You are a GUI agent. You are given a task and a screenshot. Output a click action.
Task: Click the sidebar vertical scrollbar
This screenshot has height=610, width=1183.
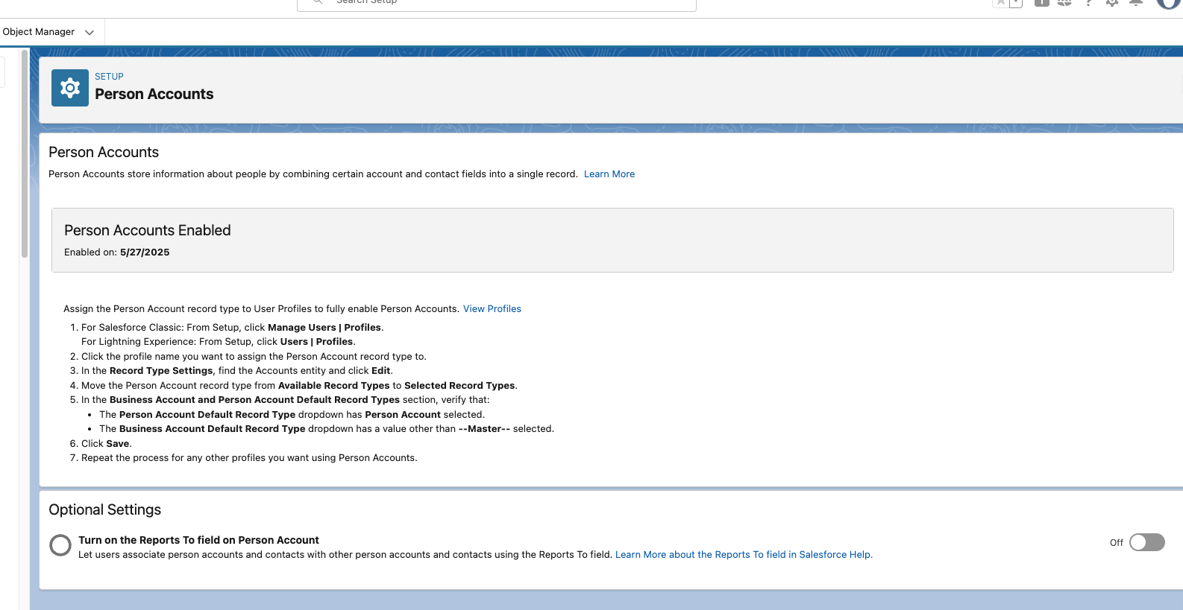tap(25, 153)
